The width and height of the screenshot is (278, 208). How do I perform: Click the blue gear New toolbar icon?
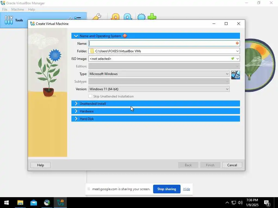(x=141, y=17)
